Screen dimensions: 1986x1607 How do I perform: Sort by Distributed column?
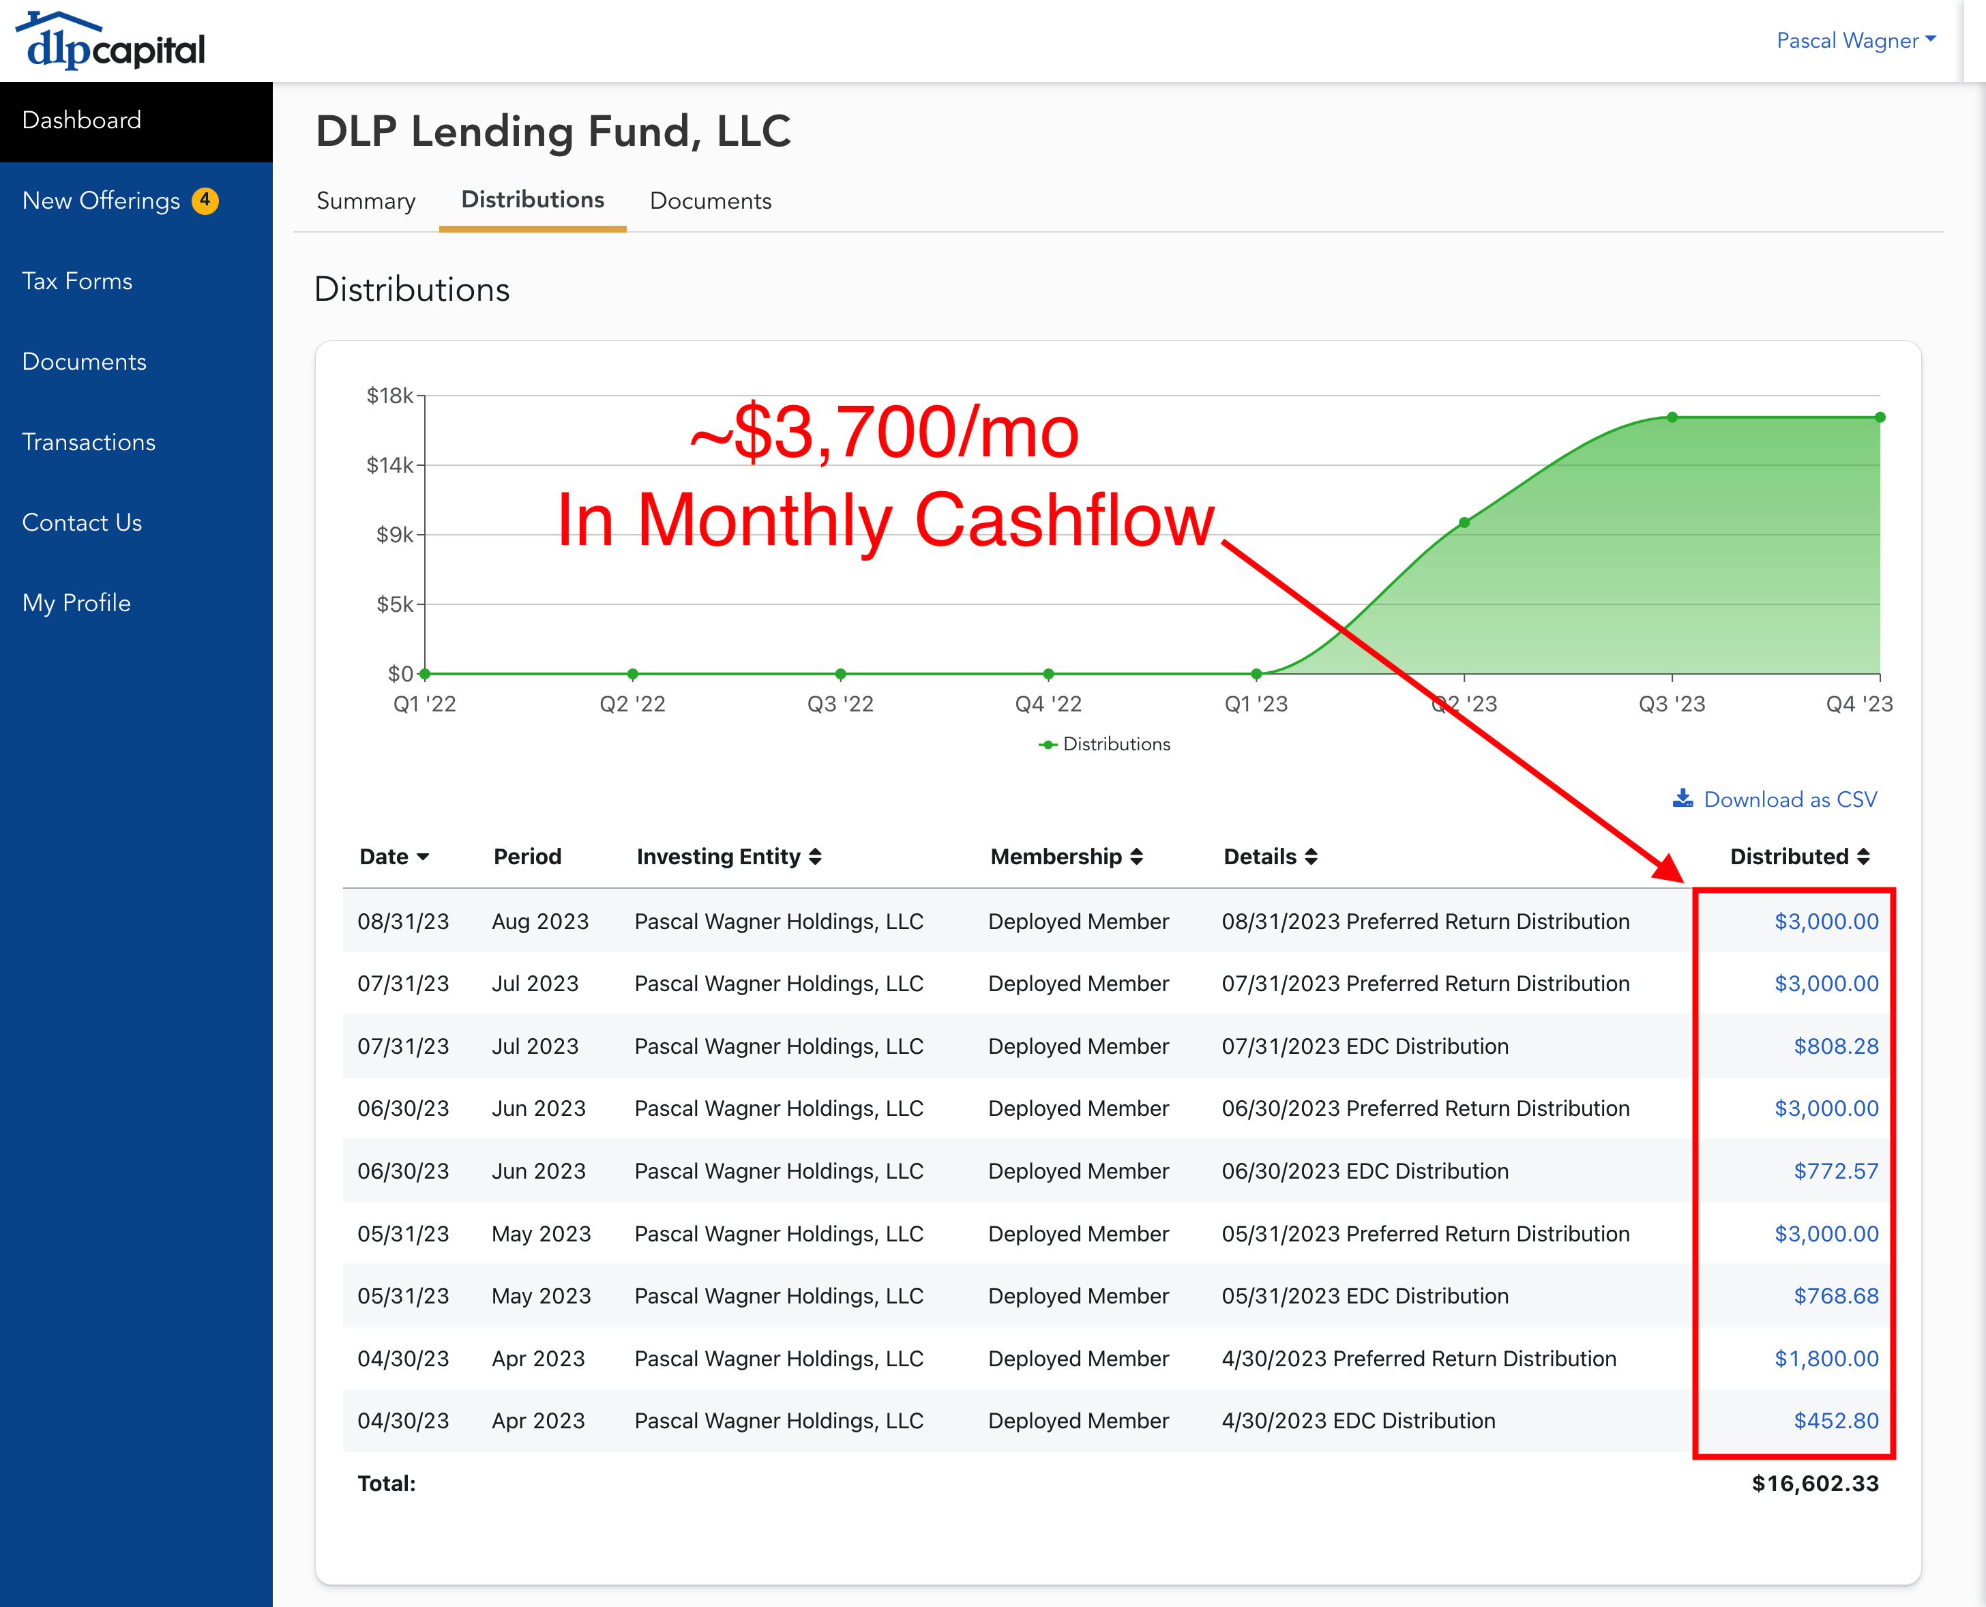pos(1800,857)
